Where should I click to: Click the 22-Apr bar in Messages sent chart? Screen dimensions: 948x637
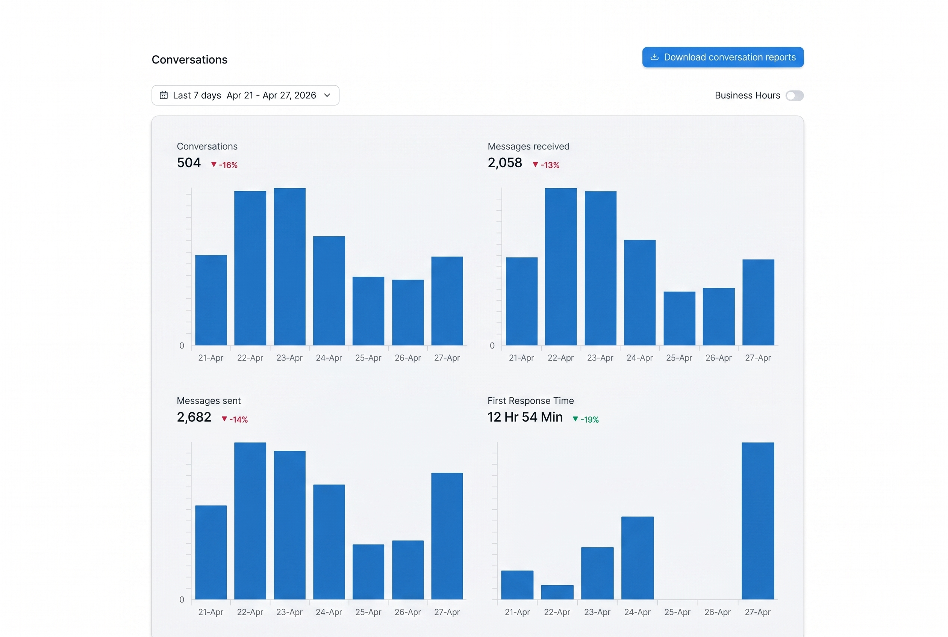tap(250, 521)
